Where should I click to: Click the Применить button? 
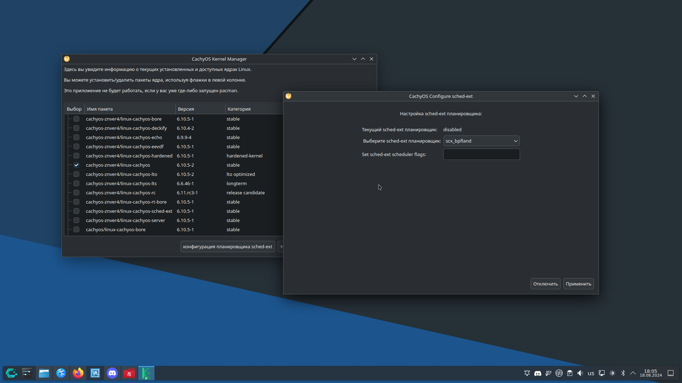578,284
